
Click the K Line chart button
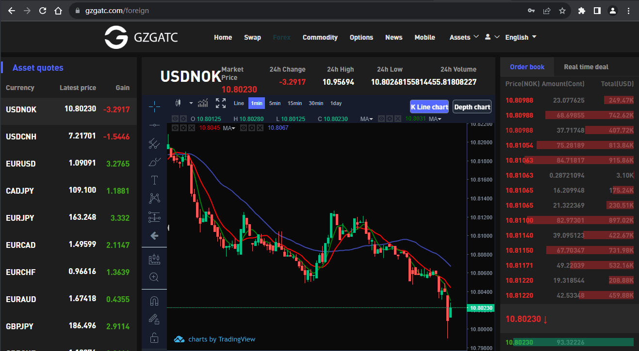tap(429, 107)
